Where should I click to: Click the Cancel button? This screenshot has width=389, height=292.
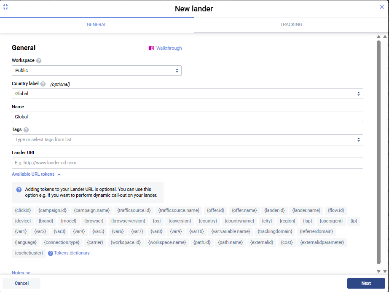coord(21,283)
